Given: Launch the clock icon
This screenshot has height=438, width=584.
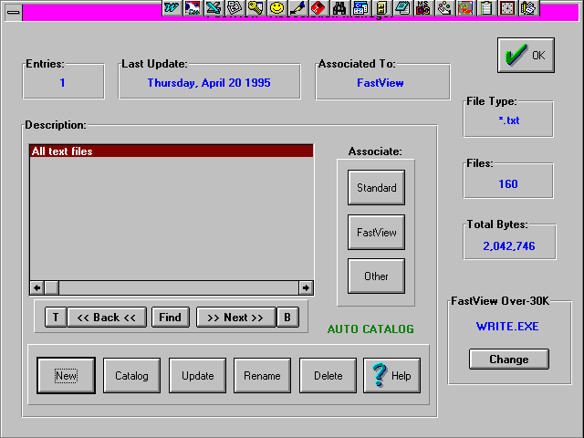Looking at the screenshot, I should [507, 7].
